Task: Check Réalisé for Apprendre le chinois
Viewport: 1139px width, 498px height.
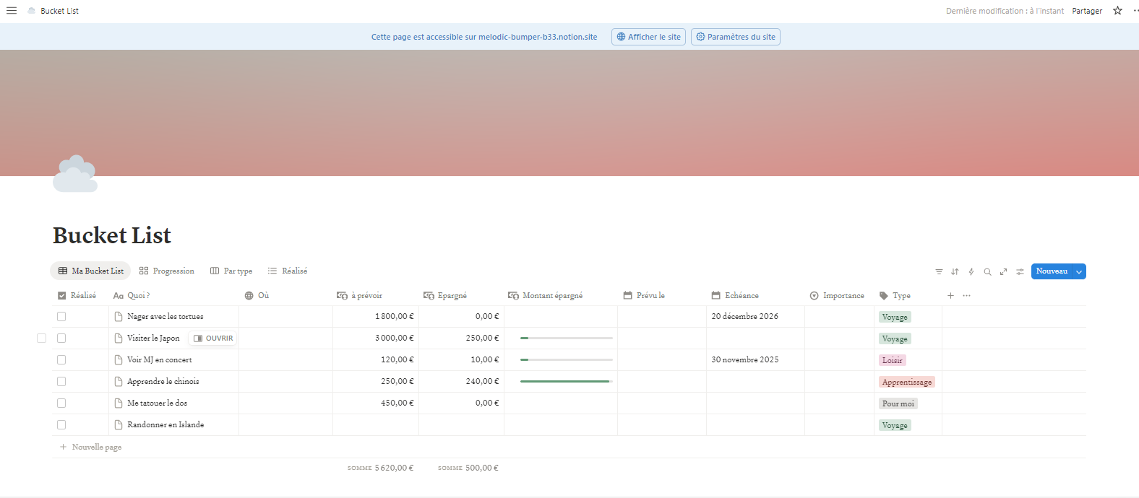Action: tap(61, 382)
